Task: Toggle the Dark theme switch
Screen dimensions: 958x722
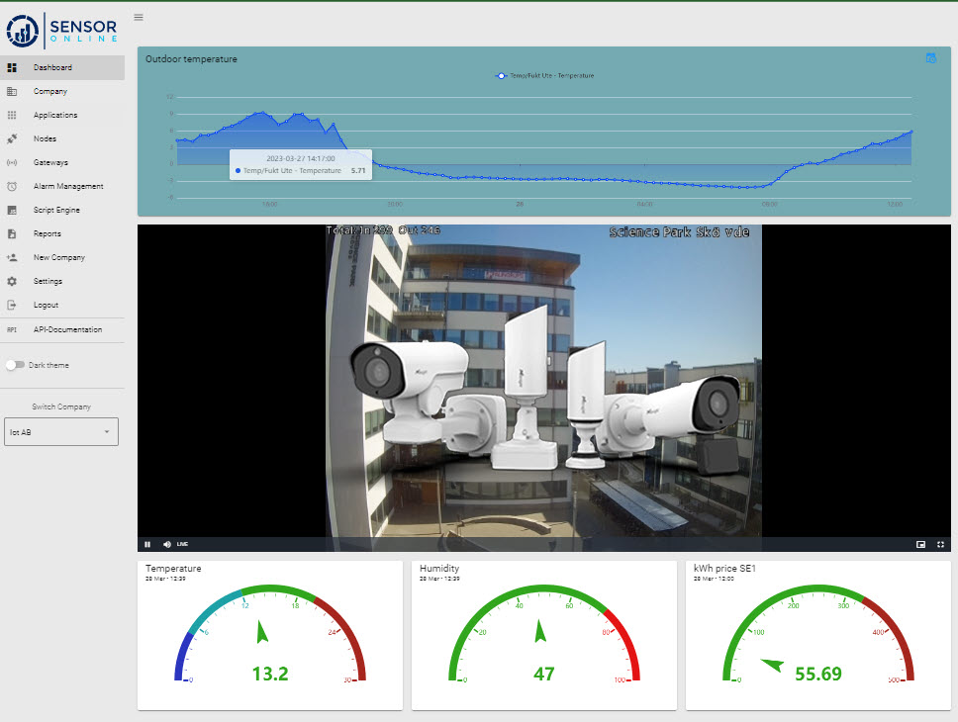Action: (15, 365)
